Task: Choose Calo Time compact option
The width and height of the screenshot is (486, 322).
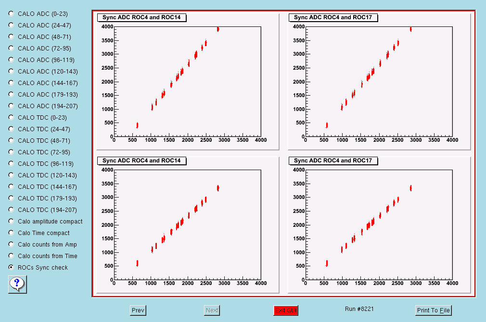Action: (11, 233)
